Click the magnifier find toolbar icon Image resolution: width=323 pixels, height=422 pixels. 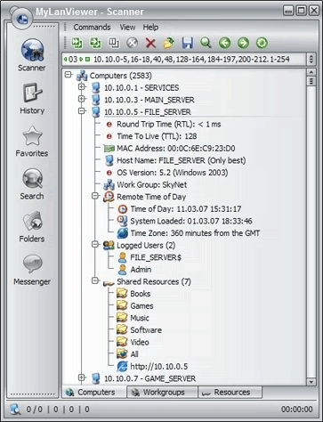pyautogui.click(x=206, y=43)
